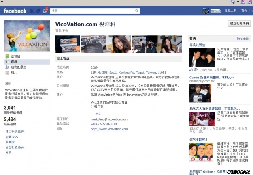The image size is (253, 175).
Task: Open the third photo strip thumbnail of woman's face
Action: tap(119, 44)
